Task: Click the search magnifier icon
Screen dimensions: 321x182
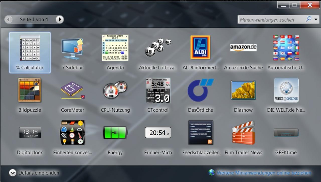Action: 309,19
